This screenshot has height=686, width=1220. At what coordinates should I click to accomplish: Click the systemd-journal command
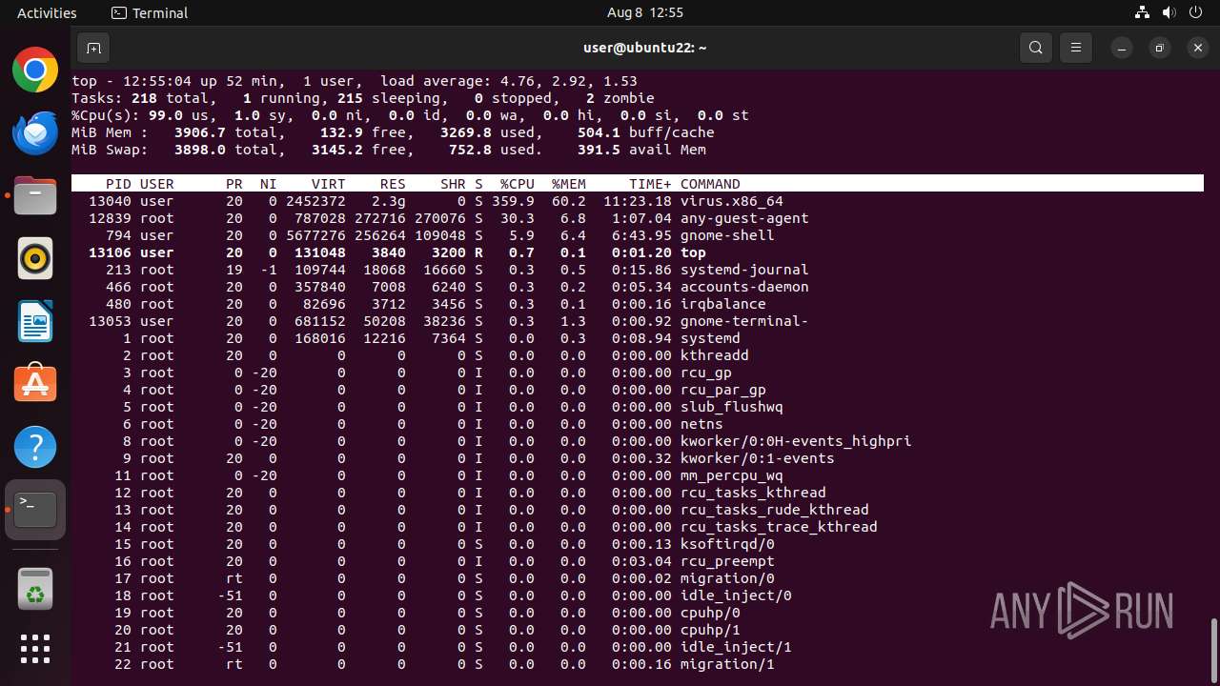point(744,270)
